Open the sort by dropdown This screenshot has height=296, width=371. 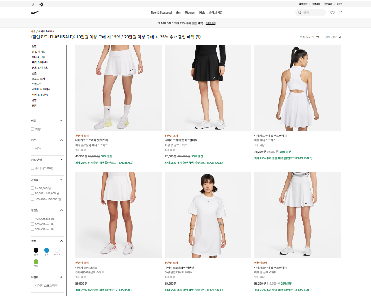click(333, 37)
